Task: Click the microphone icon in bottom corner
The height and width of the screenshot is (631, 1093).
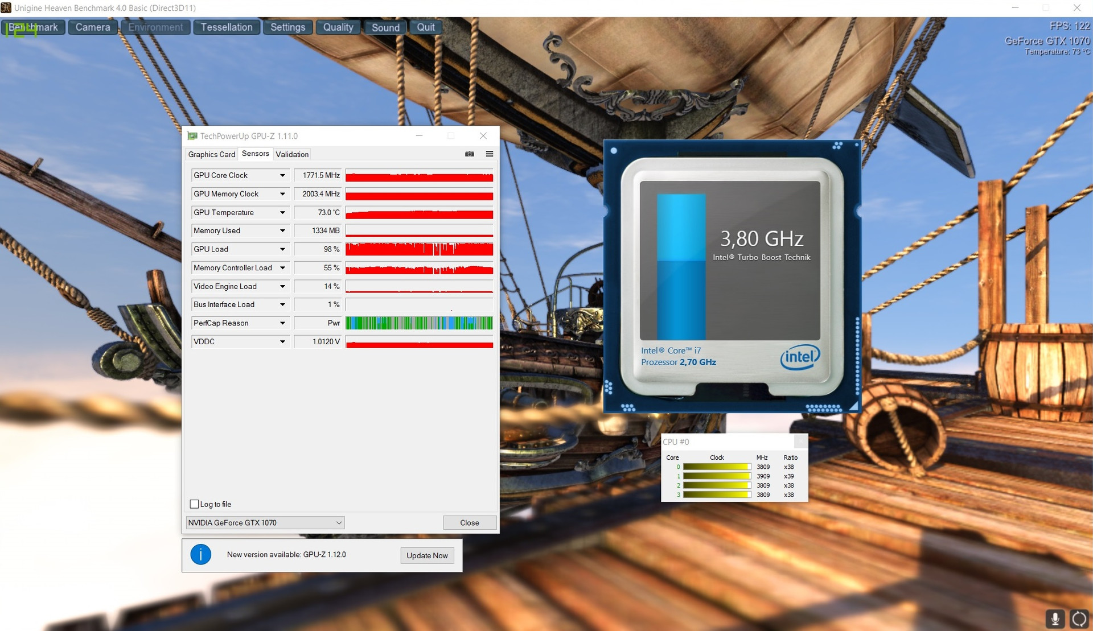Action: [x=1055, y=618]
